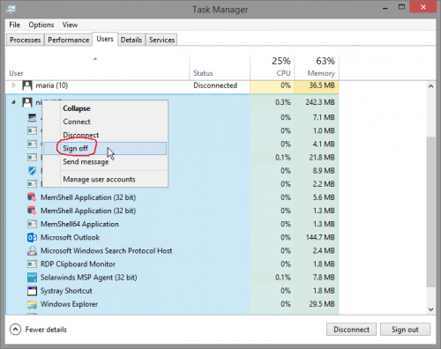Click the Solarwinds MSP Agent icon
This screenshot has width=441, height=349.
click(32, 278)
